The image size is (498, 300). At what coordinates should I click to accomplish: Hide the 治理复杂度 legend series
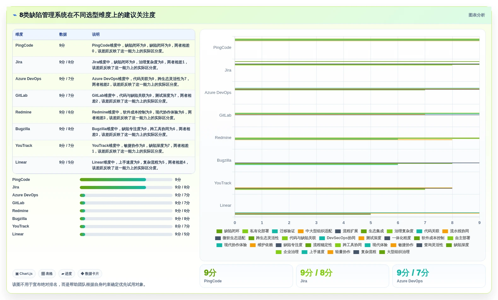click(400, 231)
